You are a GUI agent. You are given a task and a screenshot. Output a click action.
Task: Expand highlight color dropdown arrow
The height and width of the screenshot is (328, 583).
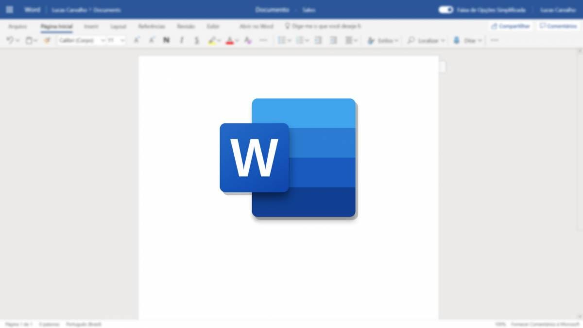pos(219,41)
